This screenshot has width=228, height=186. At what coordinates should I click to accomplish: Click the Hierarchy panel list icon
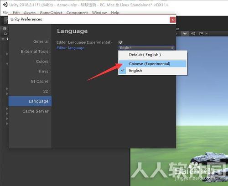[x=5, y=28]
